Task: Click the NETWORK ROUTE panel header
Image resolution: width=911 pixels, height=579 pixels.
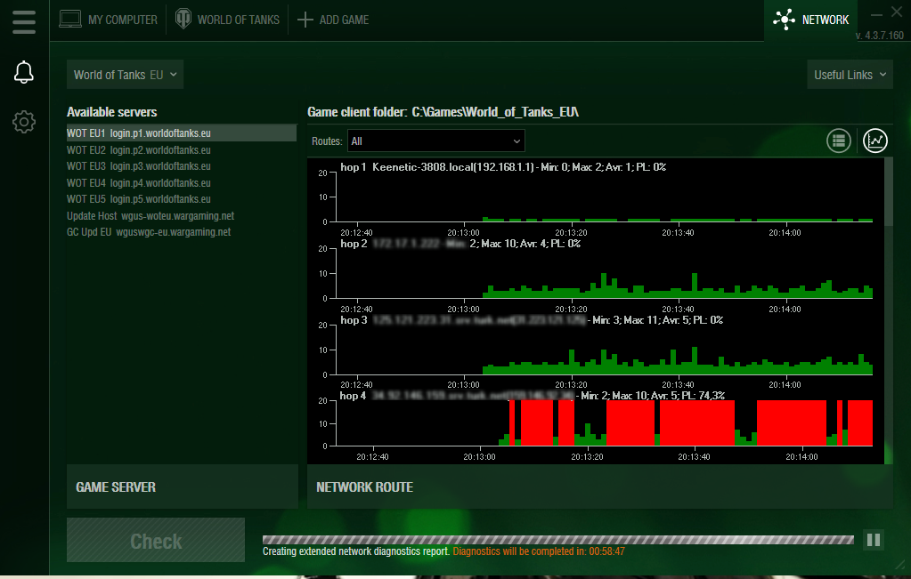Action: 599,487
